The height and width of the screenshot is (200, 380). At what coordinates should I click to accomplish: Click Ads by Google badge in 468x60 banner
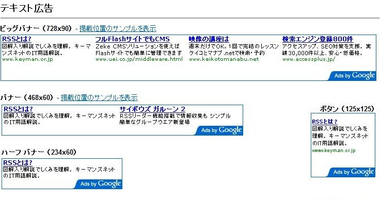[x=219, y=130]
